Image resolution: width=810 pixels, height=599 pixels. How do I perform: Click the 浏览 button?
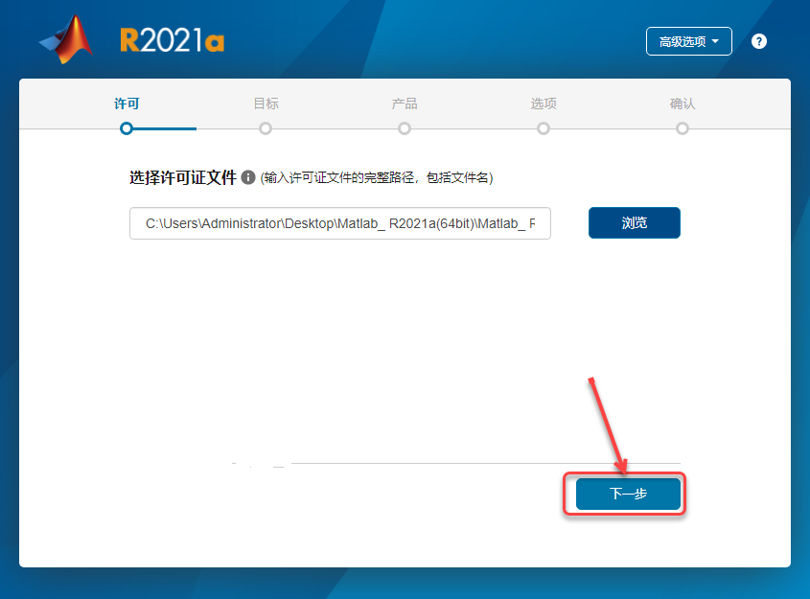coord(635,223)
